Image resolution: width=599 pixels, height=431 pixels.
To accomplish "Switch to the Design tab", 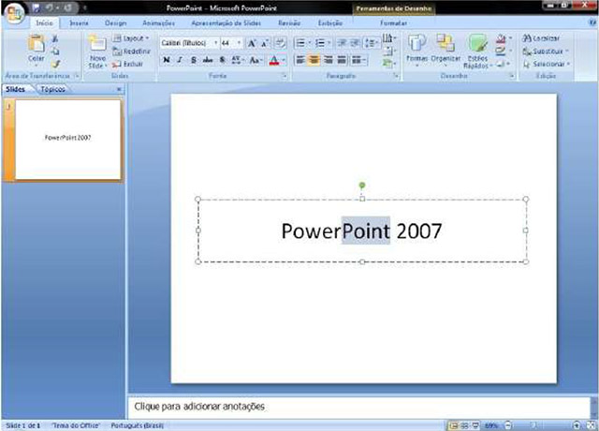I will pos(115,22).
